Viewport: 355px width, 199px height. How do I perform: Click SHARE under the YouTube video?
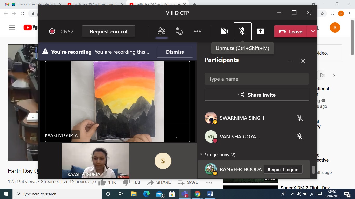tap(159, 182)
